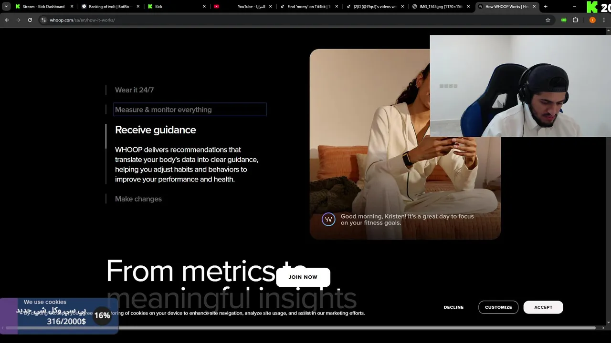Reload the current page

(30, 20)
